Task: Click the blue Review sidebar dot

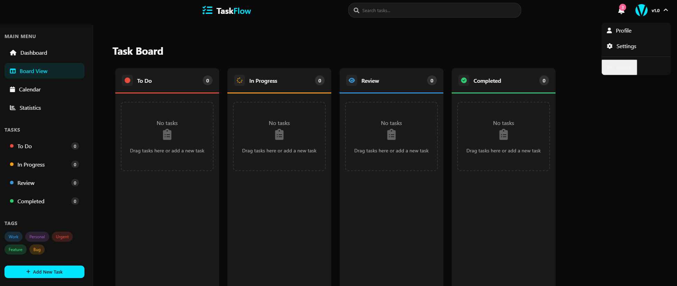Action: (12, 182)
